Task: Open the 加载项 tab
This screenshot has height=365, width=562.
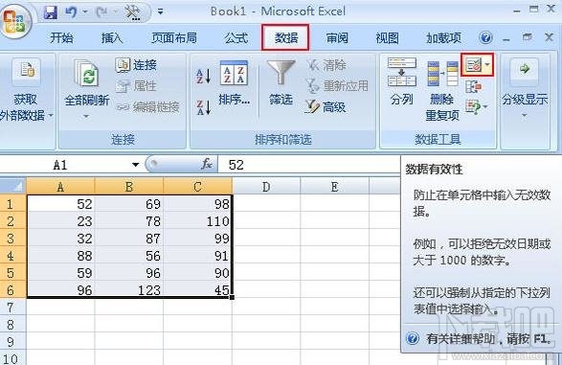Action: (443, 37)
